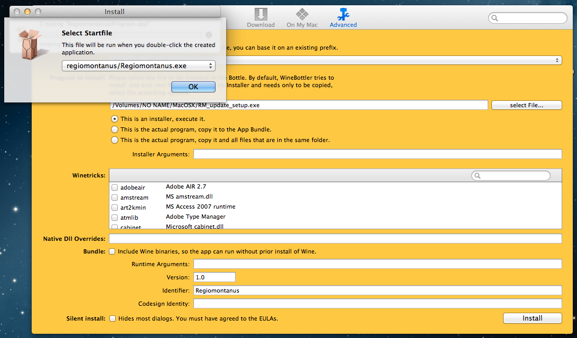Toggle Include Wine binaries checkbox
Image resolution: width=577 pixels, height=338 pixels.
[x=112, y=251]
